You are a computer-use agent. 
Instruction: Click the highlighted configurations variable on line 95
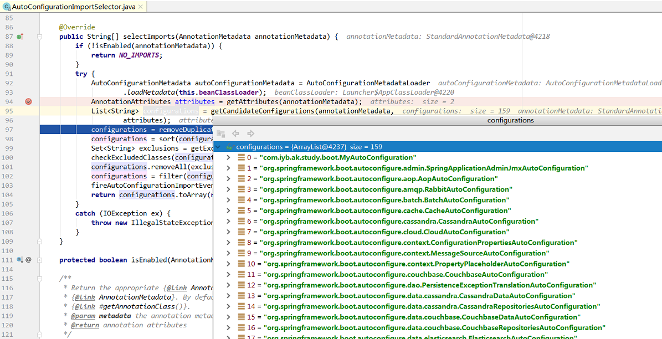point(171,111)
